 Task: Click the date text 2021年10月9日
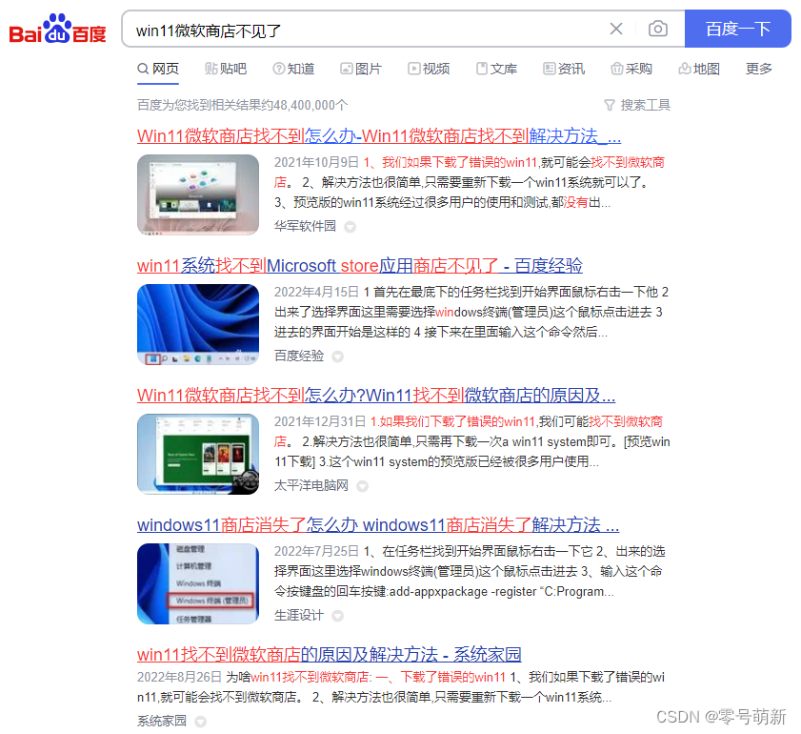(316, 163)
